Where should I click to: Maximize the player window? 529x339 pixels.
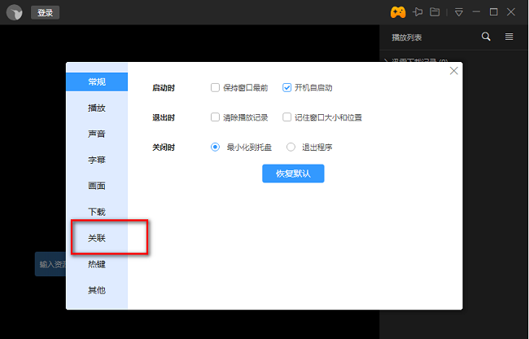click(493, 12)
